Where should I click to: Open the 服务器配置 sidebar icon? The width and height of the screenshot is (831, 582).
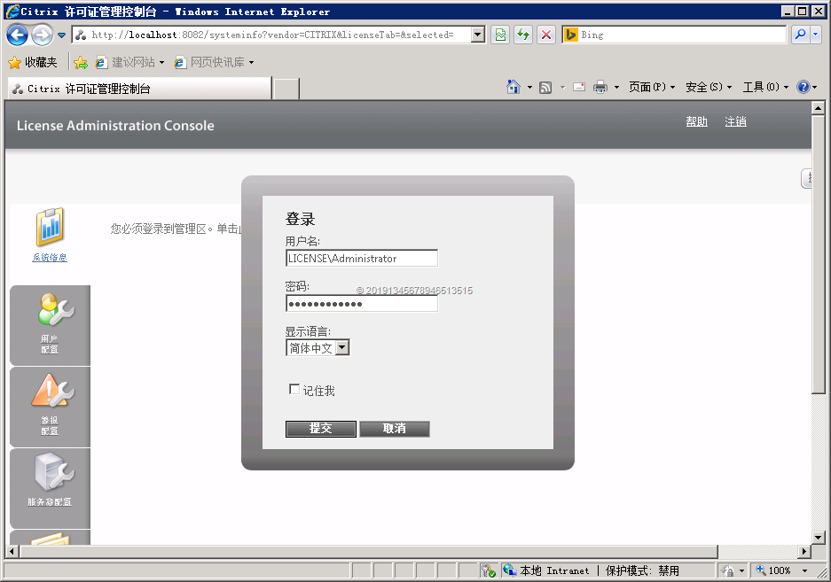pyautogui.click(x=50, y=481)
